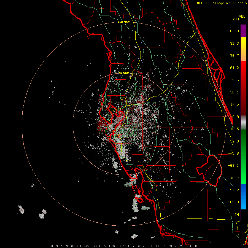The image size is (248, 248).
Task: Click the TH legend label
Action: pyautogui.click(x=237, y=214)
